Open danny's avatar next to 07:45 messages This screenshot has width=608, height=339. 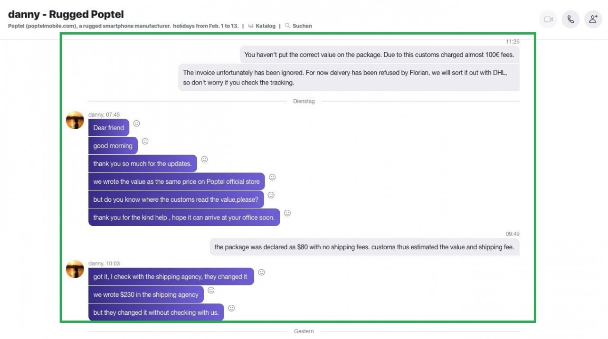(x=75, y=120)
